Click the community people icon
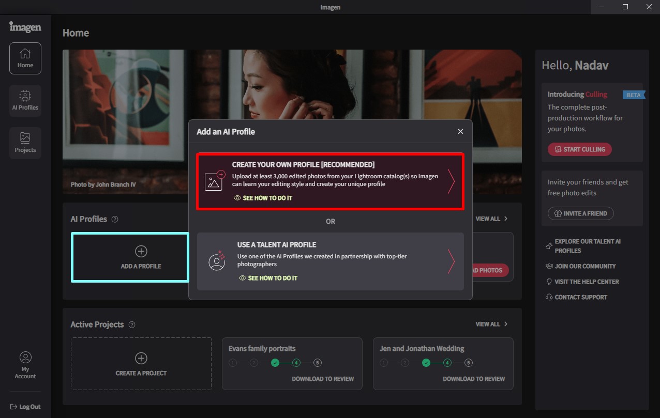Viewport: 660px width, 418px height. 549,266
